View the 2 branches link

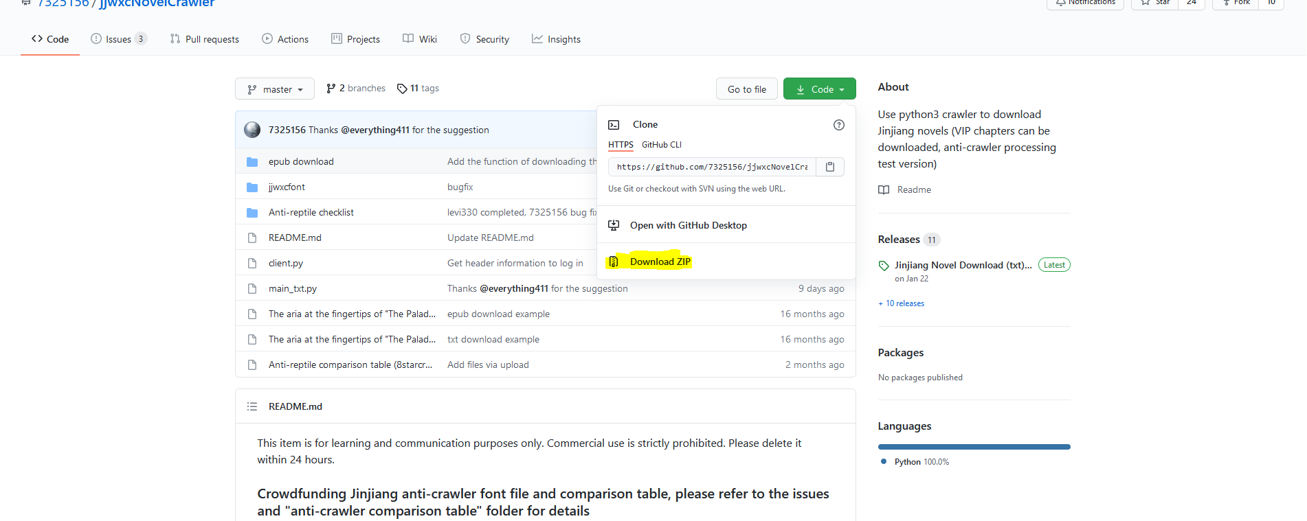pyautogui.click(x=356, y=89)
